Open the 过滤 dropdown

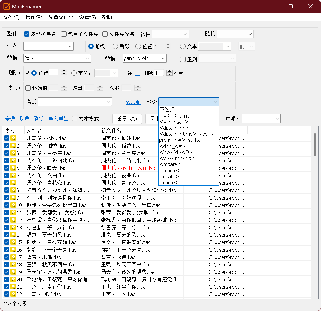261,119
